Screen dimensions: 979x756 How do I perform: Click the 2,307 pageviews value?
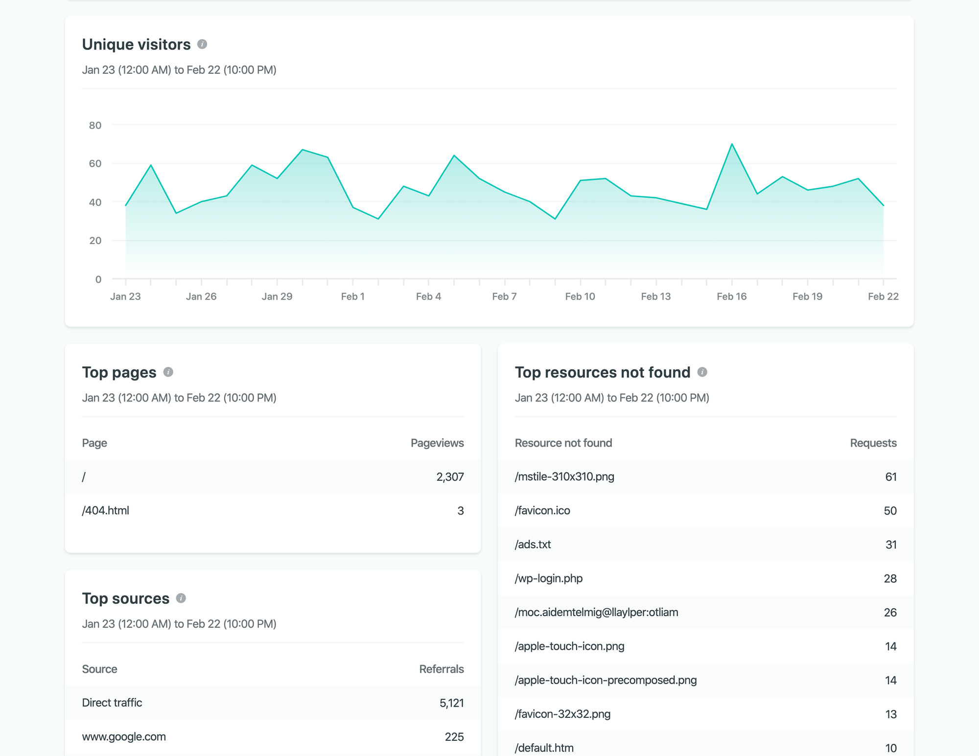450,477
